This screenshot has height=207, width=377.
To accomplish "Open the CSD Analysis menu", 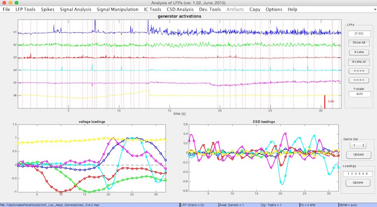I will pyautogui.click(x=180, y=9).
